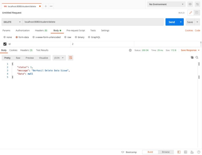202x155 pixels.
Task: Open the Pre-request Script tab
Action: [75, 31]
